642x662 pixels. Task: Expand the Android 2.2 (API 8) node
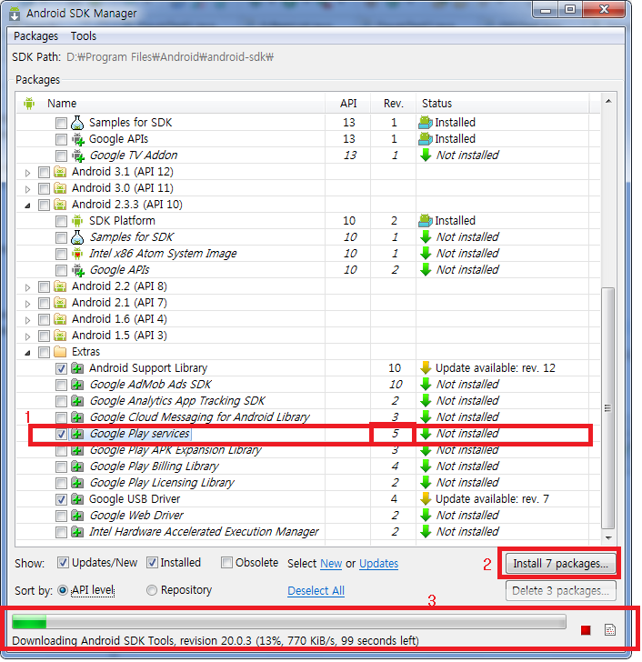click(x=27, y=287)
